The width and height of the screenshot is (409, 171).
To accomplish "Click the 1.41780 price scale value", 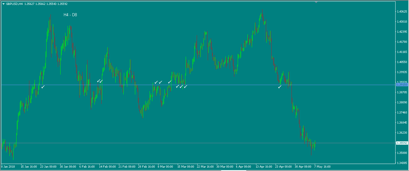I will click(402, 42).
